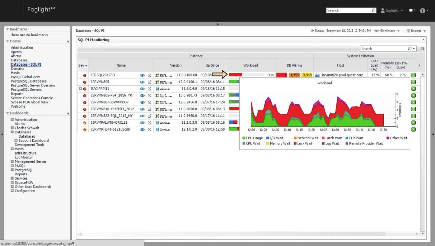435x246 pixels.
Task: Open RAC-PRM11 external link icon
Action: (149, 89)
